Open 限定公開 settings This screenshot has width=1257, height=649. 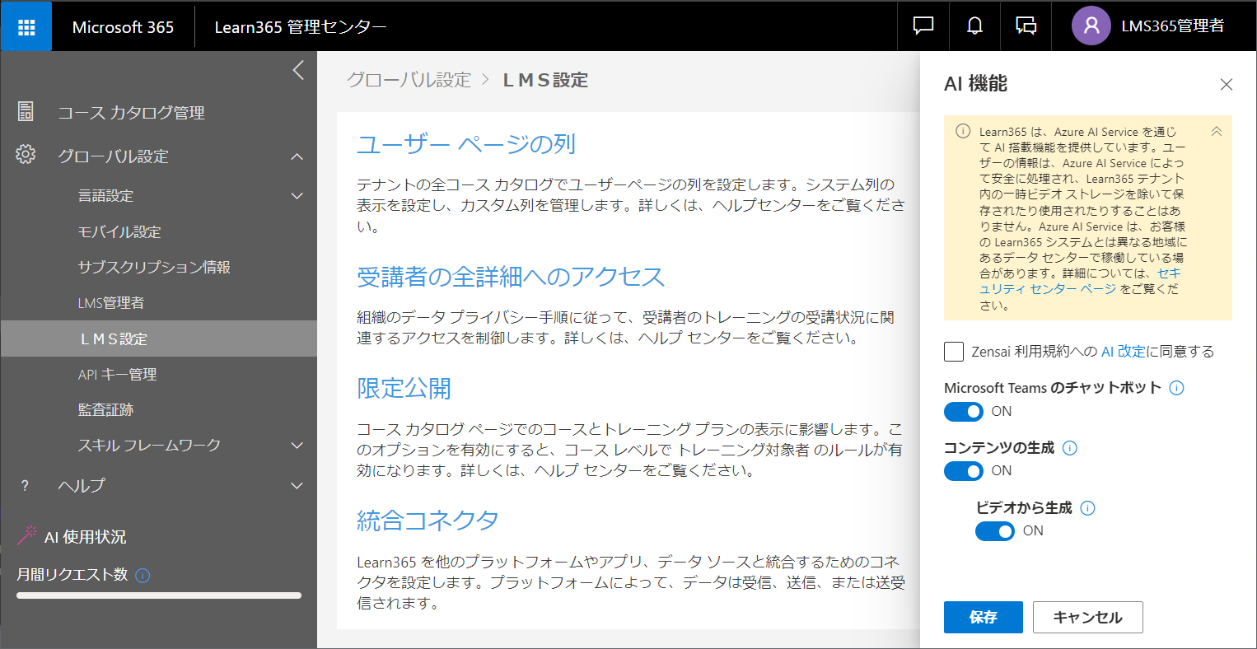point(404,388)
